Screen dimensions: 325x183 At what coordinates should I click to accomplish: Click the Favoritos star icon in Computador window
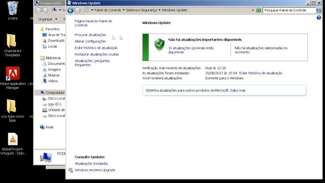coord(42,29)
